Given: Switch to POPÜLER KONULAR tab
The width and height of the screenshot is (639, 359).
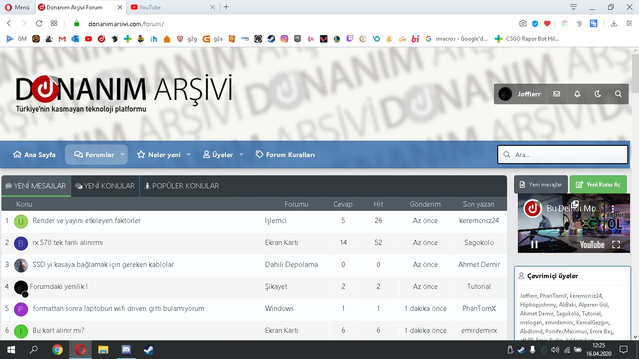Looking at the screenshot, I should coord(182,186).
